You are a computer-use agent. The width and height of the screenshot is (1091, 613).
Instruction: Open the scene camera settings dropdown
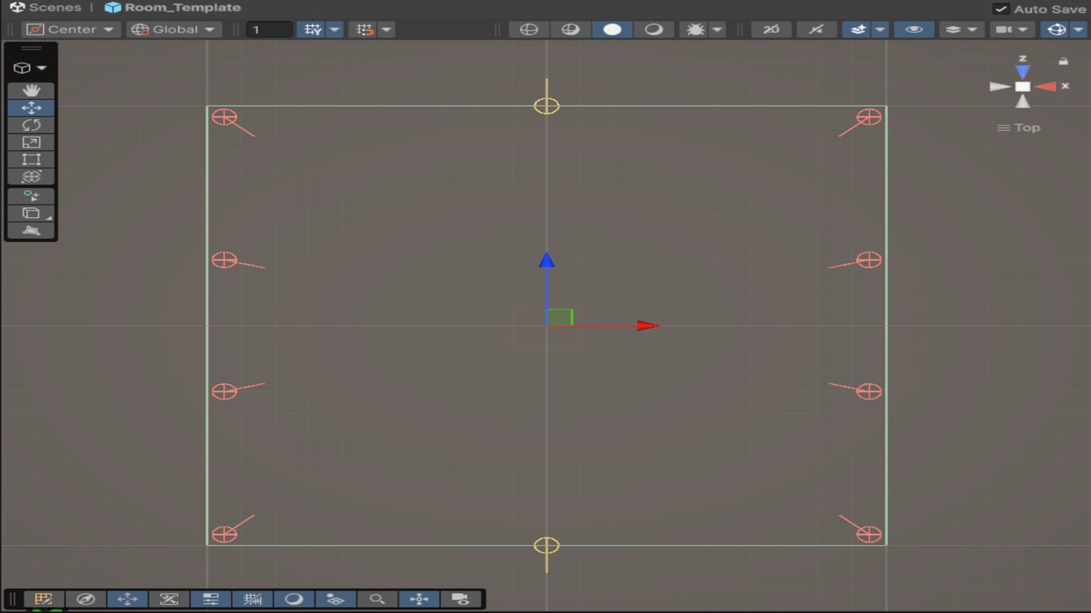pos(1011,29)
